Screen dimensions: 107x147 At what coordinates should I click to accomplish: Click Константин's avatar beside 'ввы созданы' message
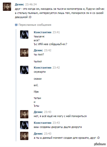click(x=24, y=125)
